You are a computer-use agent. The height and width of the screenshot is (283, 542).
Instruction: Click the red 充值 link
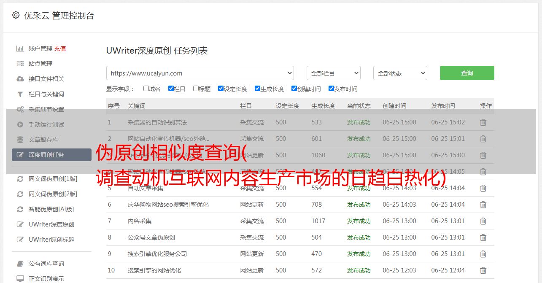(x=60, y=49)
